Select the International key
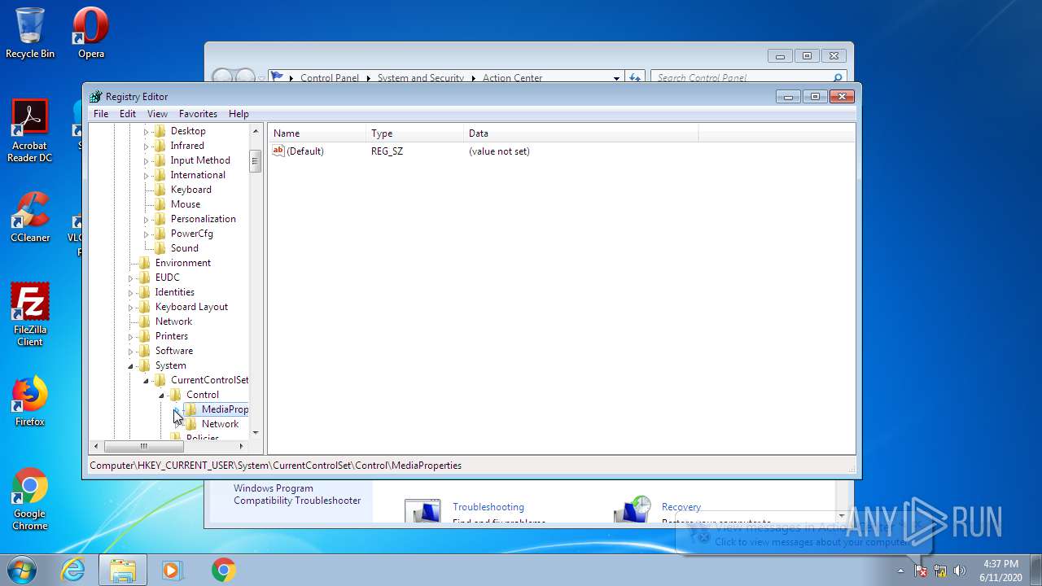 point(198,175)
